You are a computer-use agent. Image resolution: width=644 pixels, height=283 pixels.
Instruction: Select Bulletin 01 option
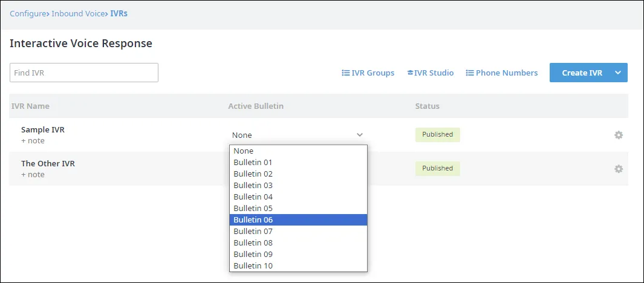pos(298,162)
